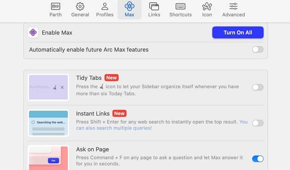The height and width of the screenshot is (170, 290).
Task: Disable the Ask on Page switch
Action: pos(258,159)
